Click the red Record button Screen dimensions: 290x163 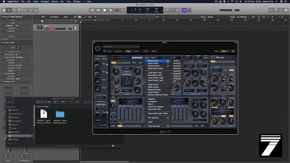pos(117,10)
